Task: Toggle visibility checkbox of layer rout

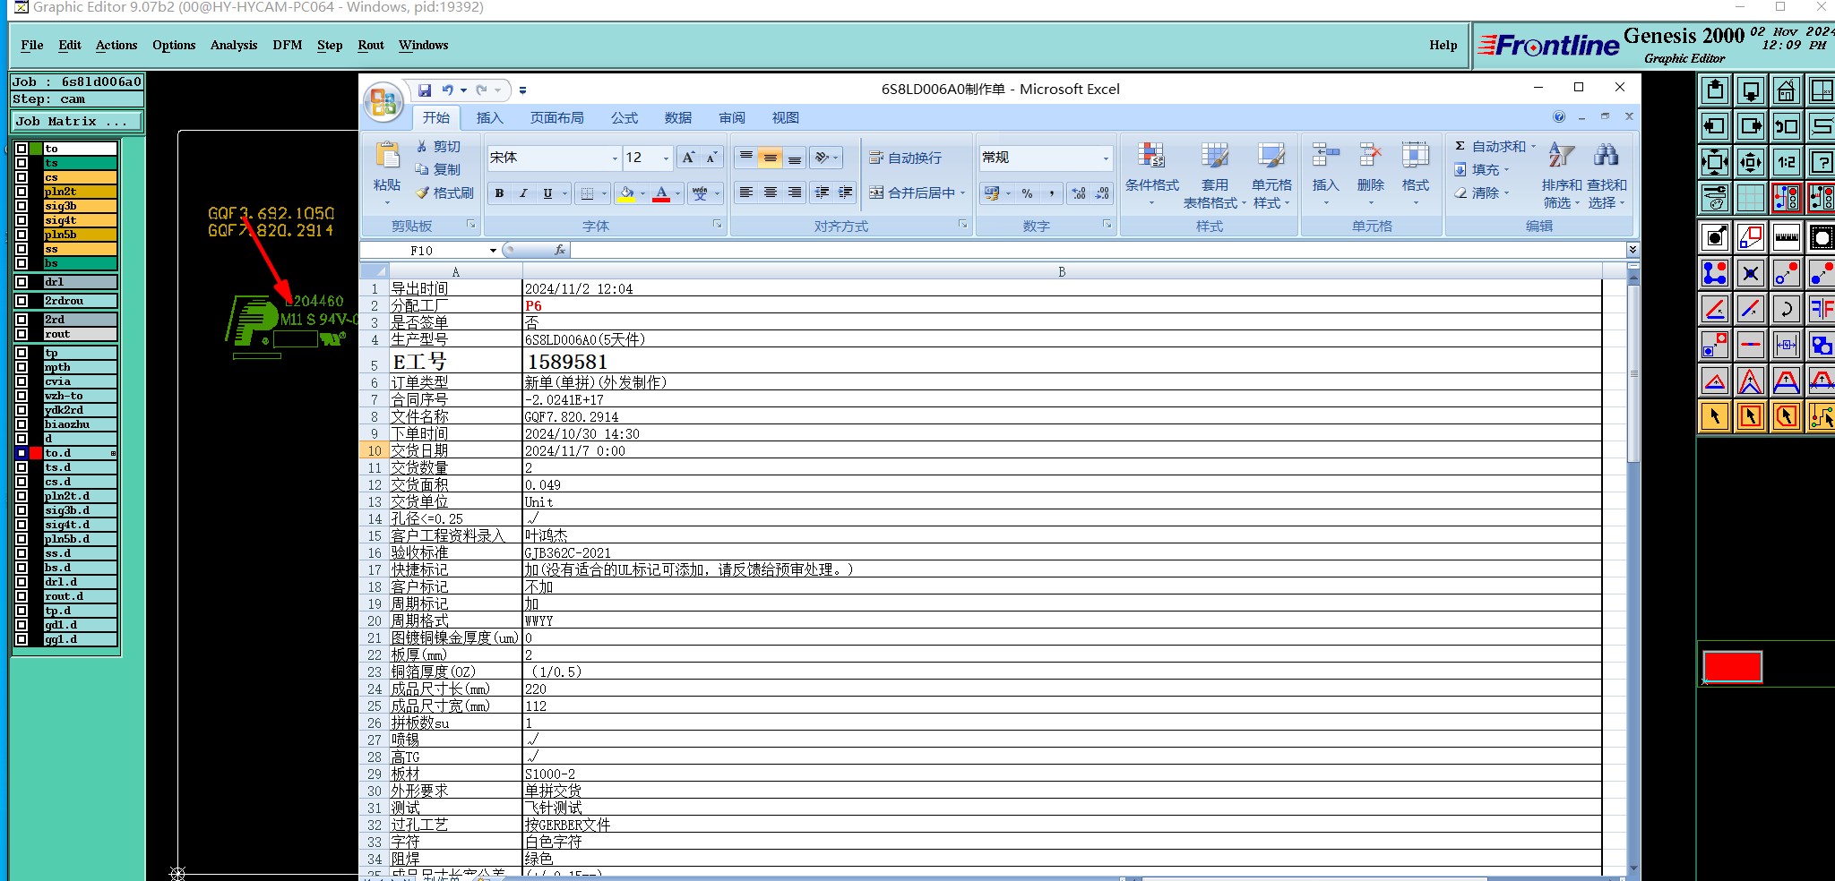Action: 22,334
